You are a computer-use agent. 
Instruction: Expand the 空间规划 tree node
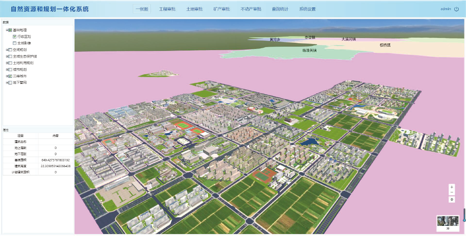pos(7,50)
